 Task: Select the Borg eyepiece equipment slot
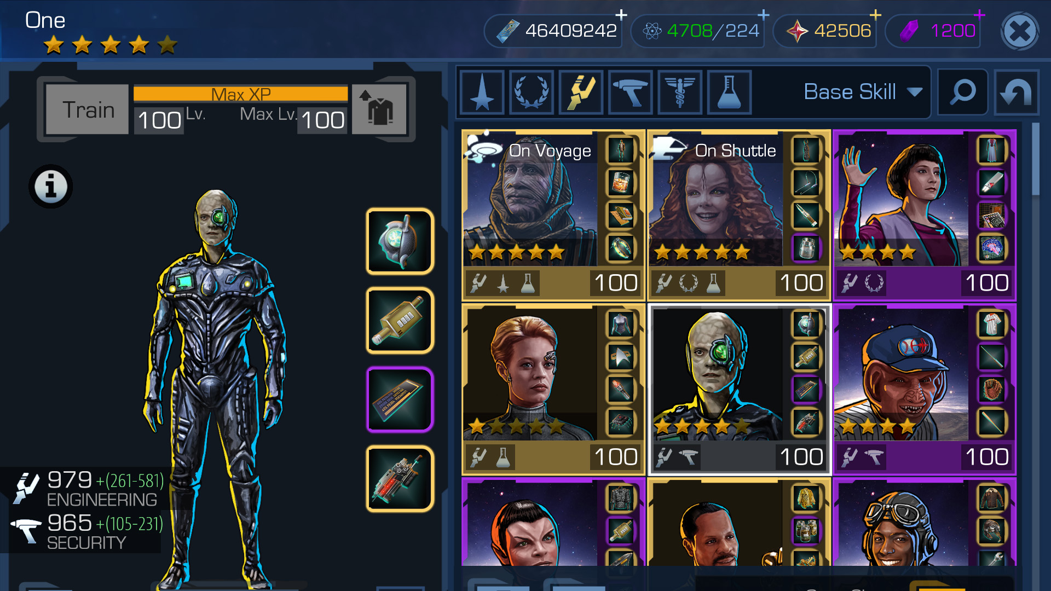coord(400,241)
